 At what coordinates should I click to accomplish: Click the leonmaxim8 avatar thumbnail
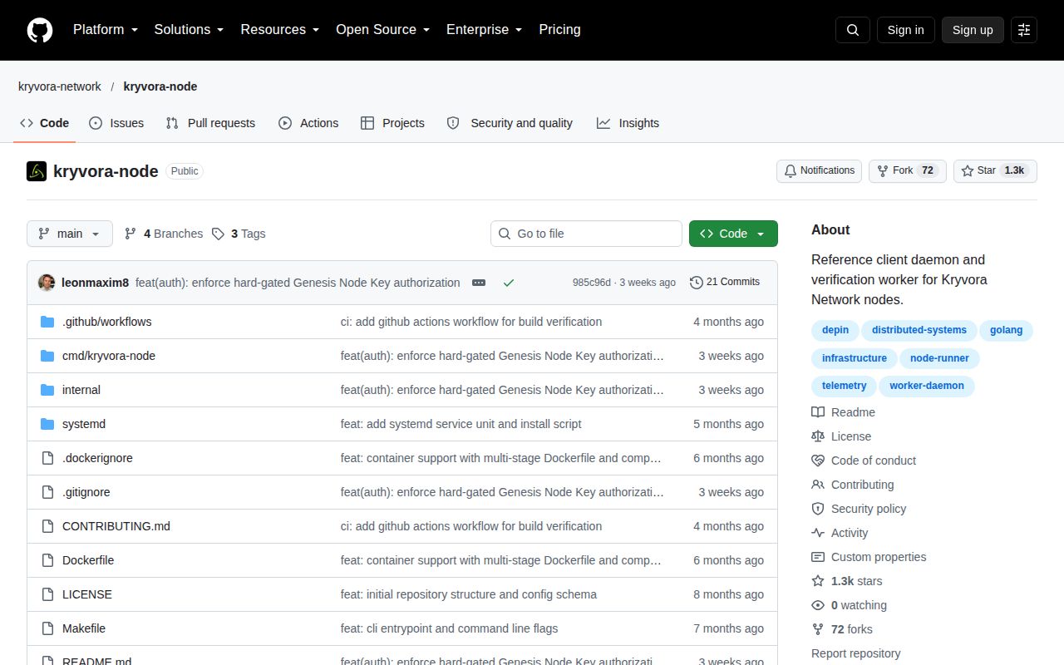pos(47,283)
